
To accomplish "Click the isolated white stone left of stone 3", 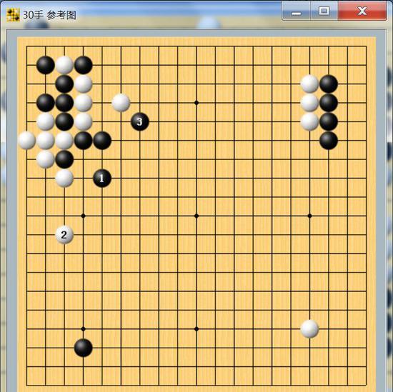I will pos(121,103).
